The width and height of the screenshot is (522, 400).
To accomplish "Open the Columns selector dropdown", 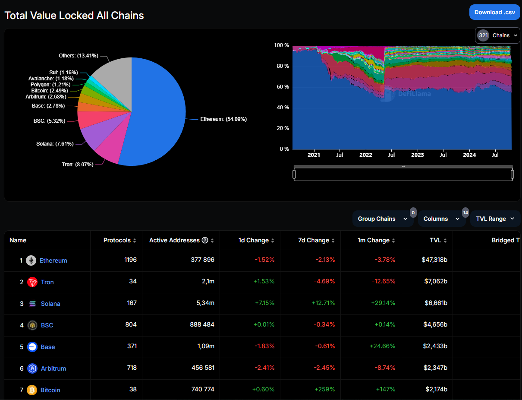I will click(x=441, y=219).
